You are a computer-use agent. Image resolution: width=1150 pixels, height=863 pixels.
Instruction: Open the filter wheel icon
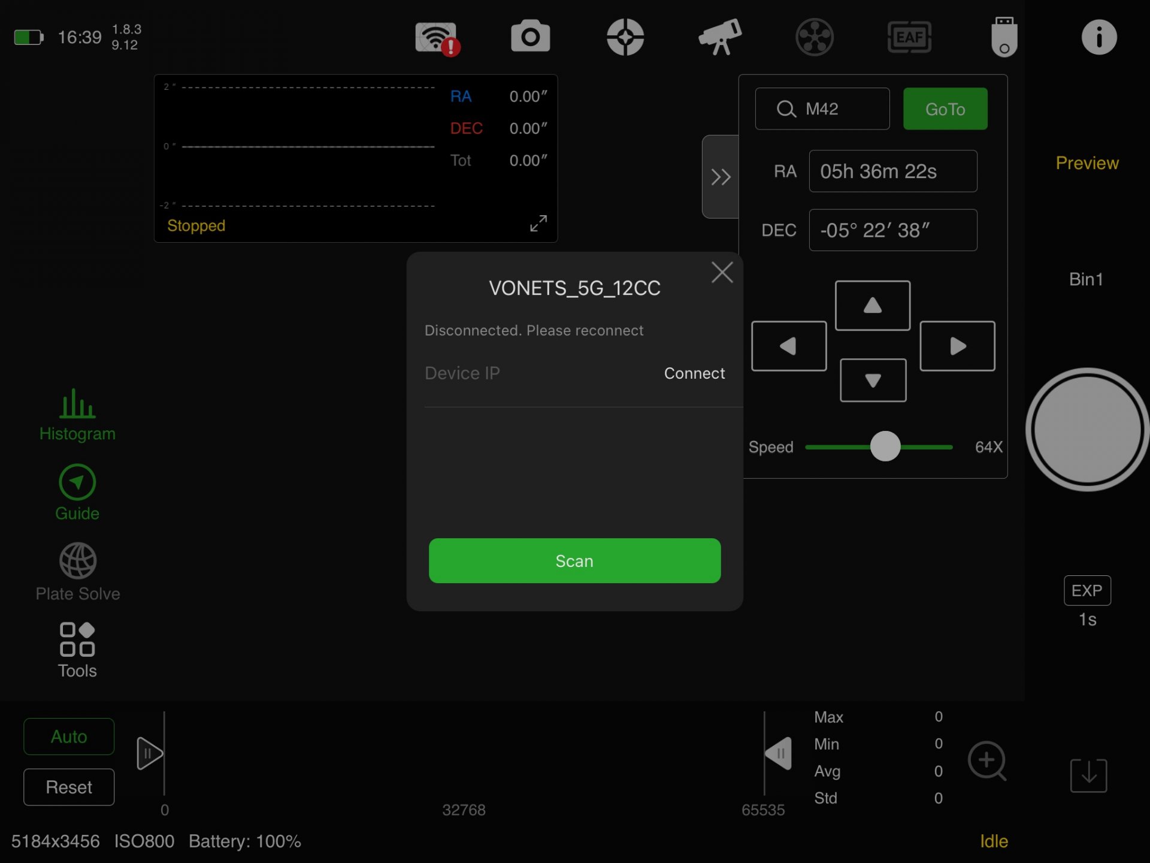pos(815,37)
